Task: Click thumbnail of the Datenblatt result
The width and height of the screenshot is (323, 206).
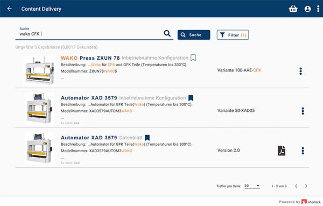Action: tap(39, 148)
